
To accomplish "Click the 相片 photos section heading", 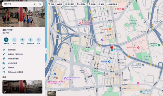I will (4, 77).
